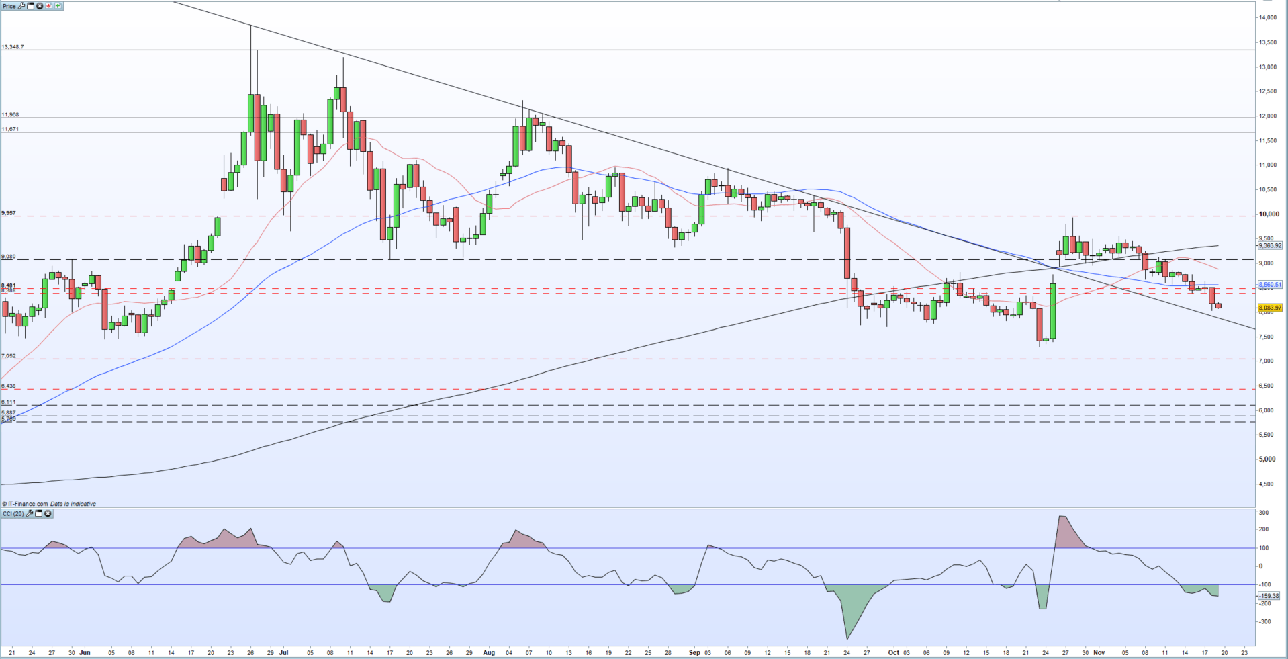This screenshot has width=1288, height=659.
Task: Click the Oct label on the date axis
Action: [893, 652]
